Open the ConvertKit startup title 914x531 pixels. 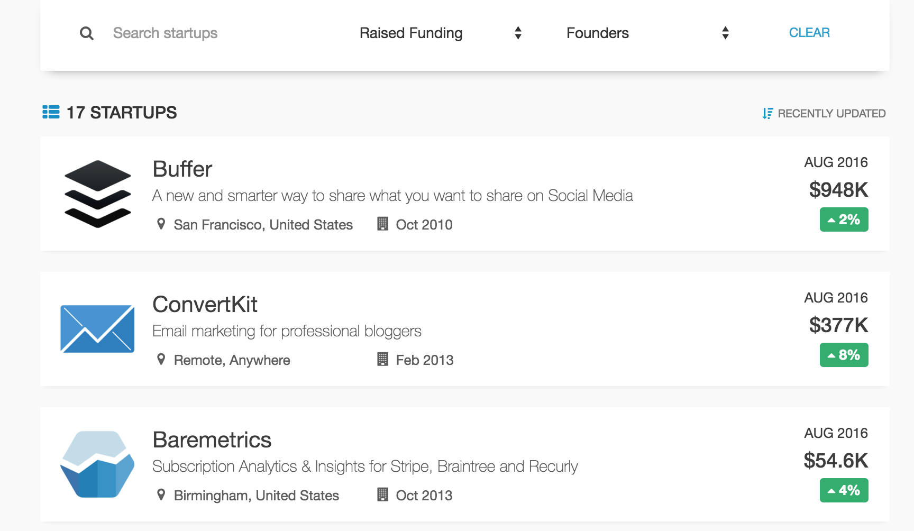(x=205, y=305)
